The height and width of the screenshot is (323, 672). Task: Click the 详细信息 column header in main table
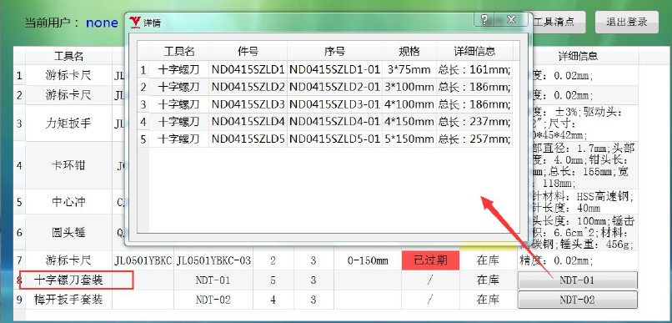[x=578, y=56]
